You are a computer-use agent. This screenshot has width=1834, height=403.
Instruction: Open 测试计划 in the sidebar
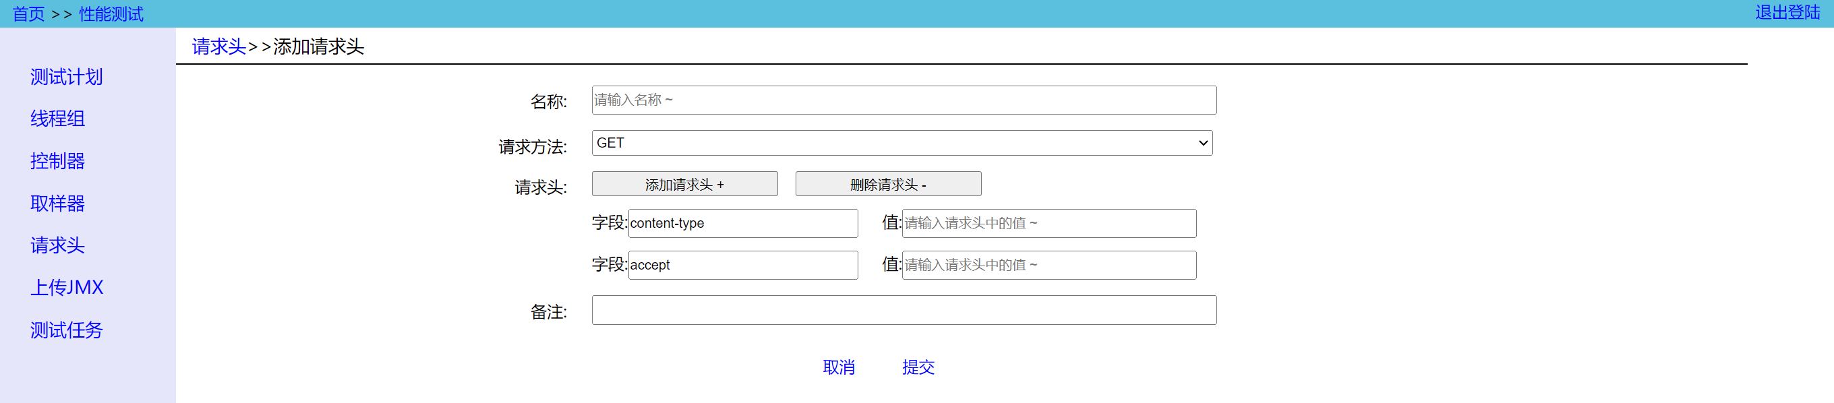[66, 77]
